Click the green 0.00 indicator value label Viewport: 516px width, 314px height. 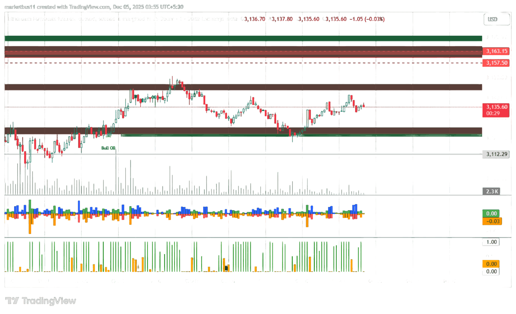(x=491, y=213)
